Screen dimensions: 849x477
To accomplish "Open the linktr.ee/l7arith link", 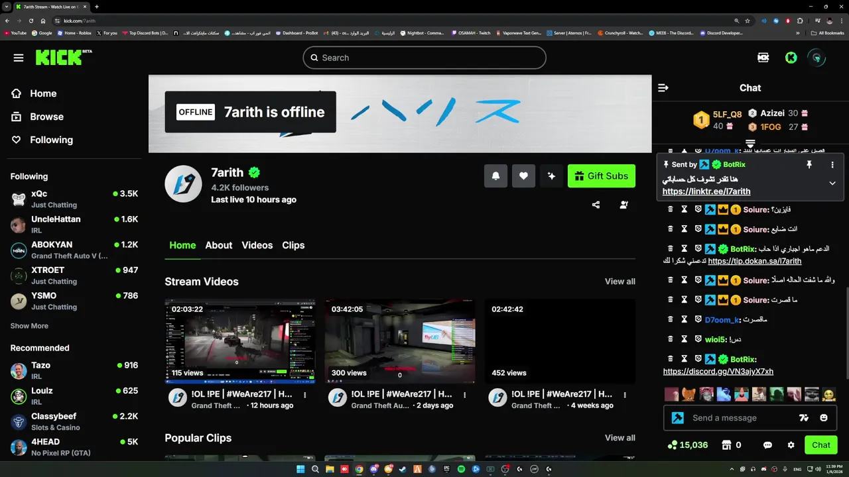I will coord(706,191).
